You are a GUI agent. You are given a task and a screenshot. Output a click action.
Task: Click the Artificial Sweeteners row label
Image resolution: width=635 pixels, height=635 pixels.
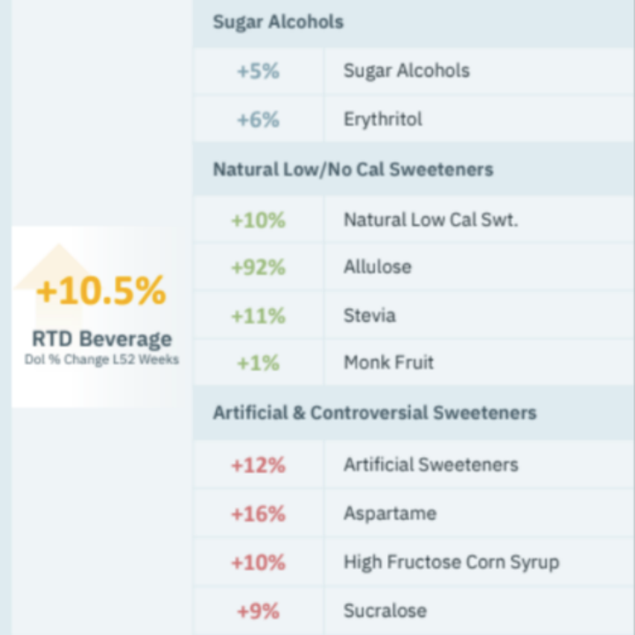430,465
